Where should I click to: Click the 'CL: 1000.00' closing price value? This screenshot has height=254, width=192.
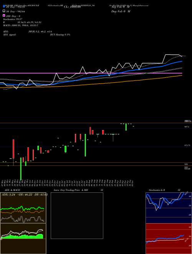coord(72,7)
